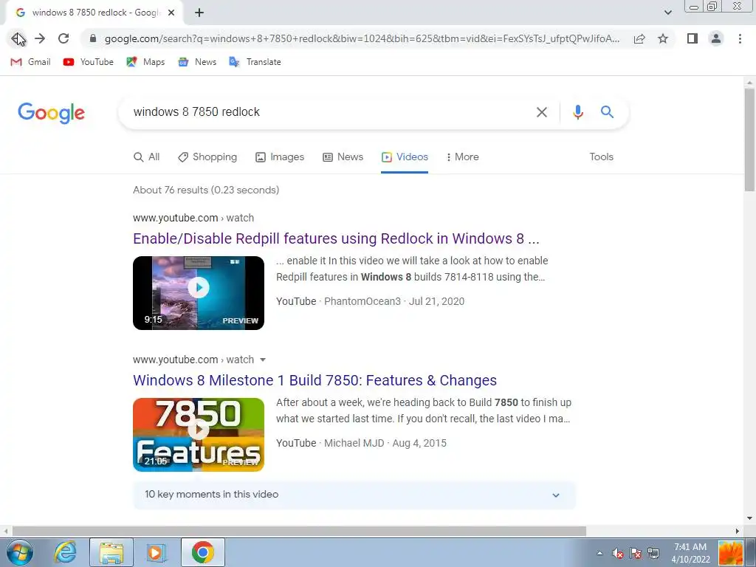Viewport: 756px width, 567px height.
Task: Click the About 76 results text
Action: click(x=206, y=190)
